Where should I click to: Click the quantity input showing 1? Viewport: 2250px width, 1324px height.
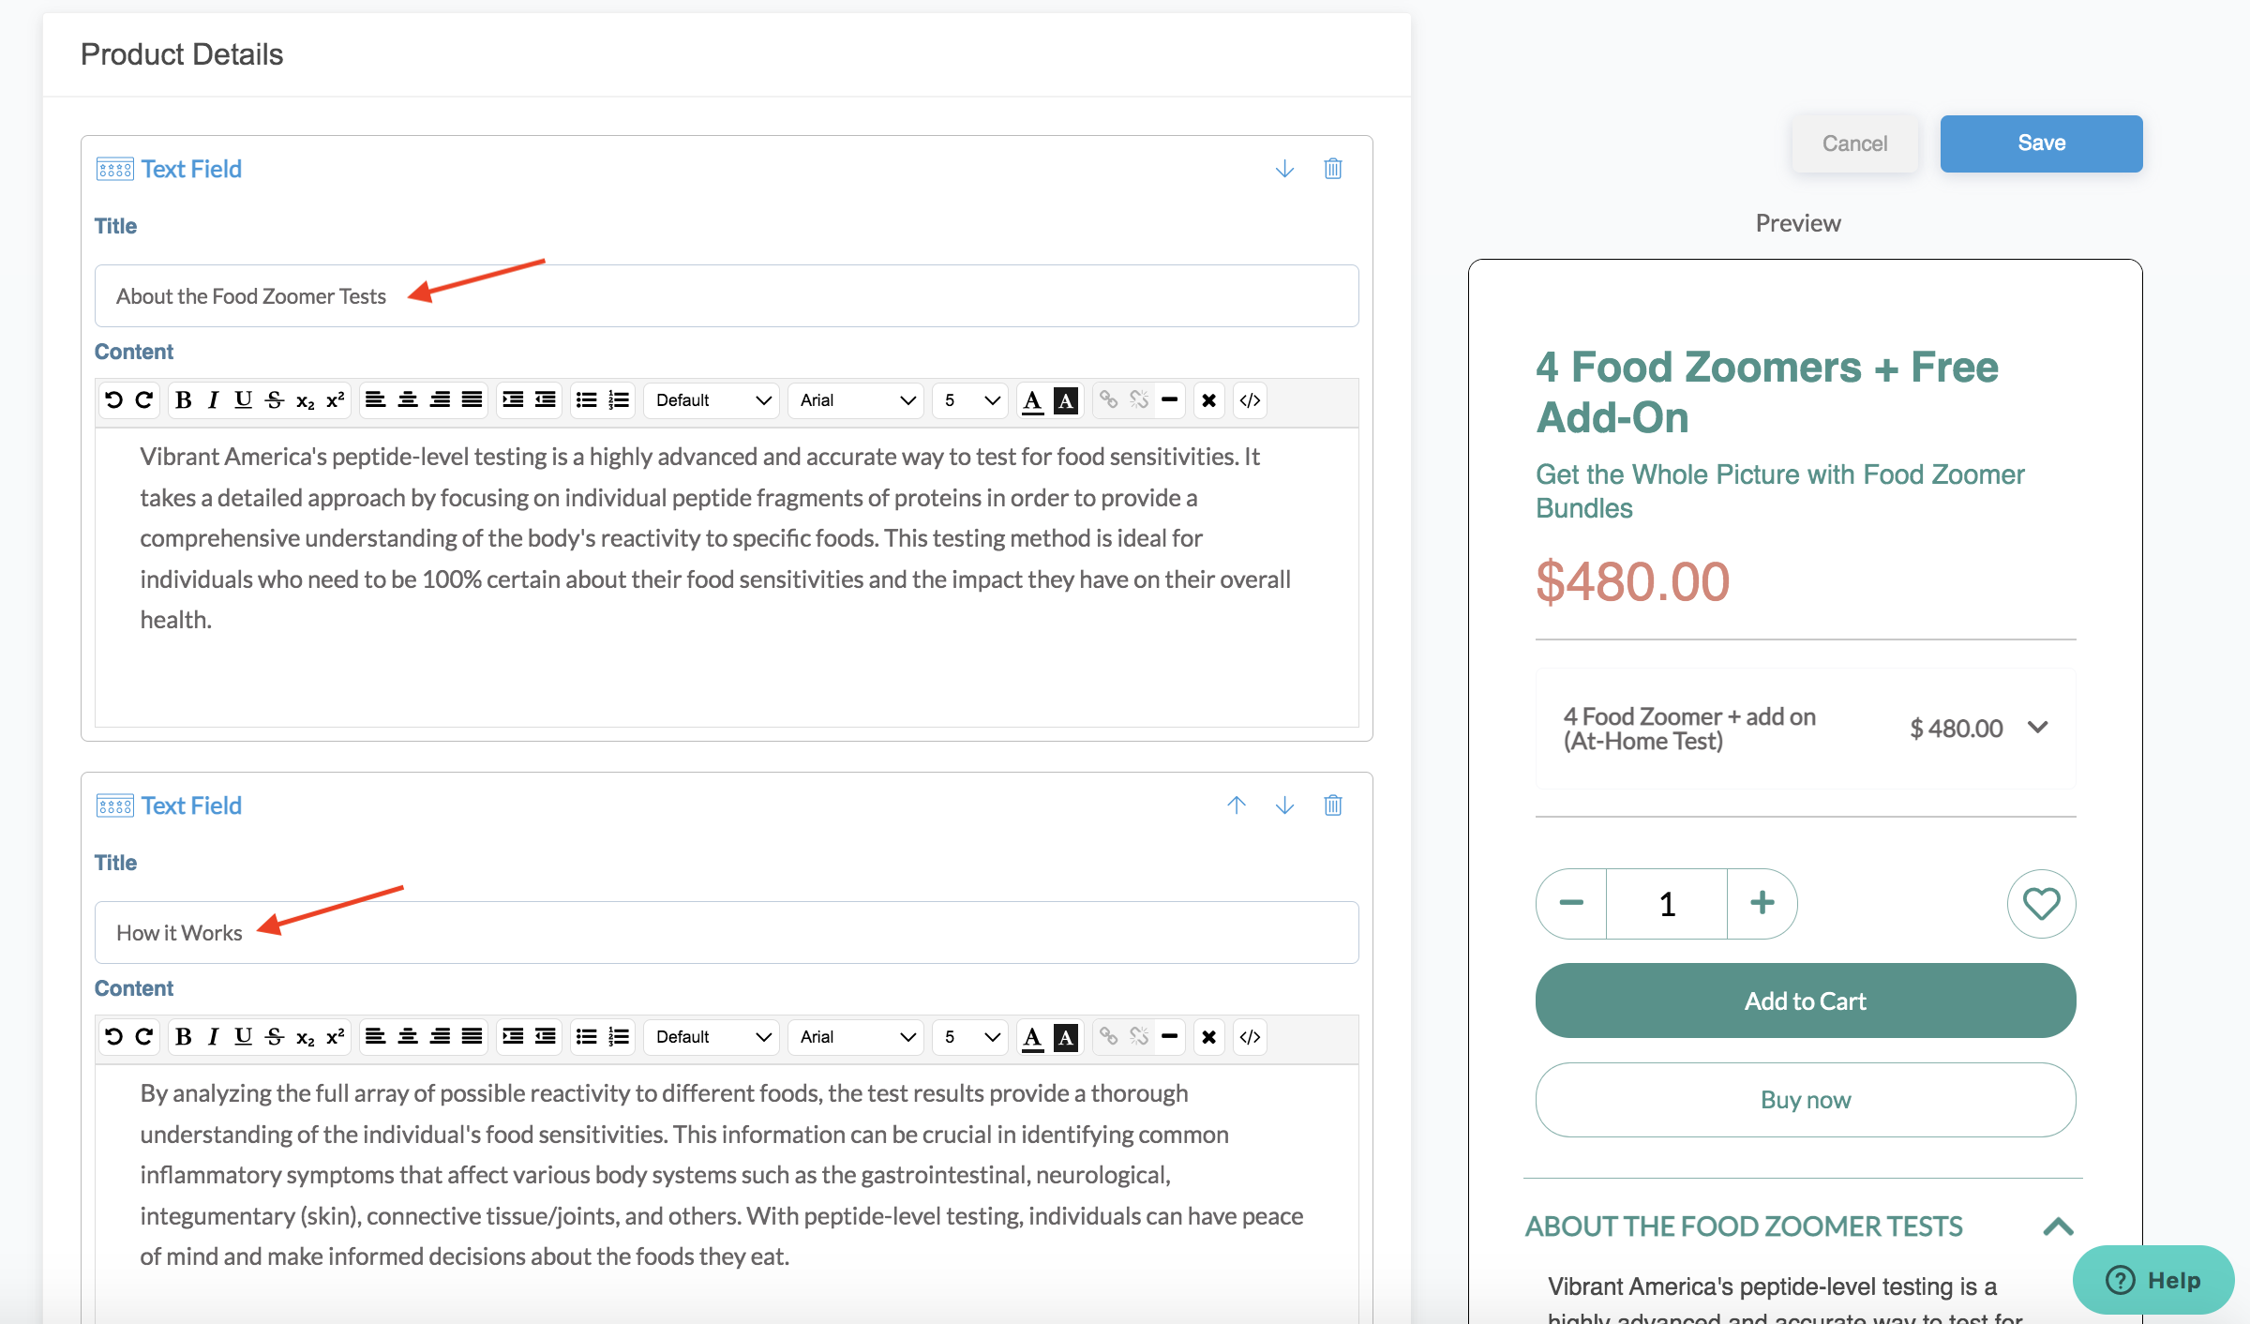1667,904
